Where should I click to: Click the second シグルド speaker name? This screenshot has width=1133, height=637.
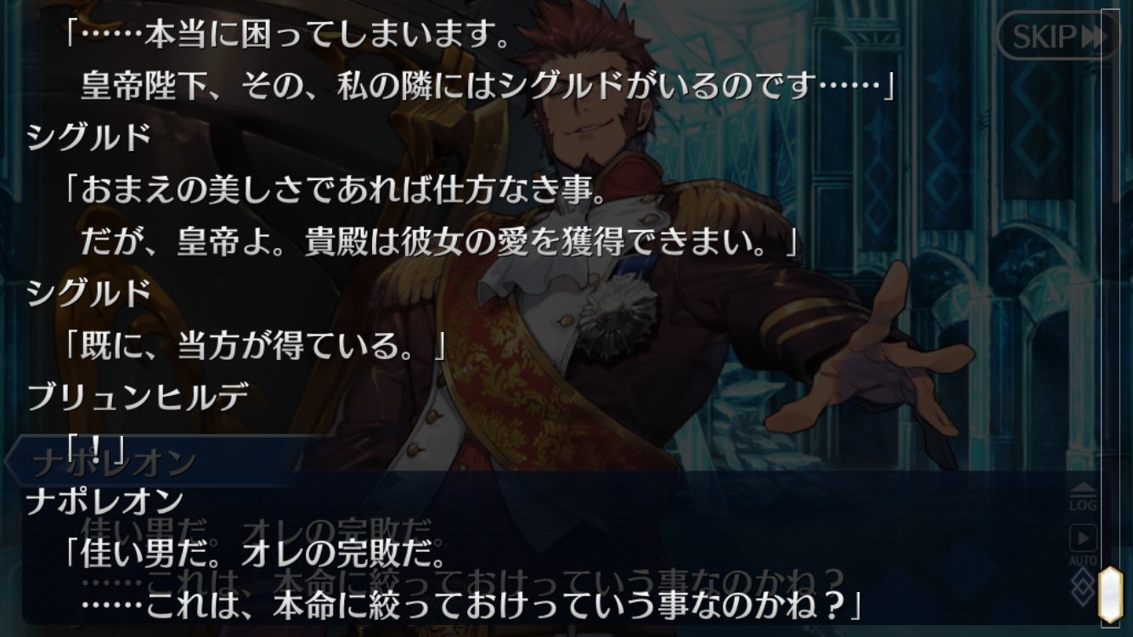point(88,293)
